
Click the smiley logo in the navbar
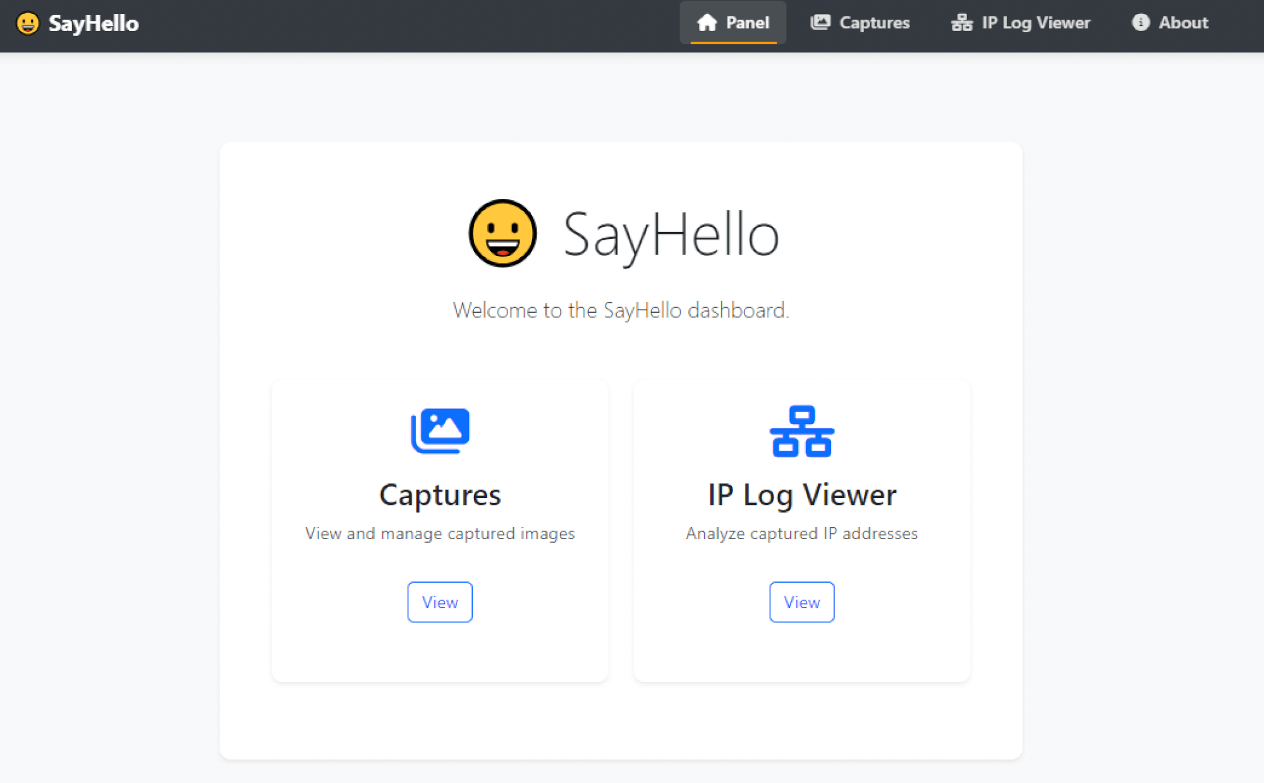27,23
